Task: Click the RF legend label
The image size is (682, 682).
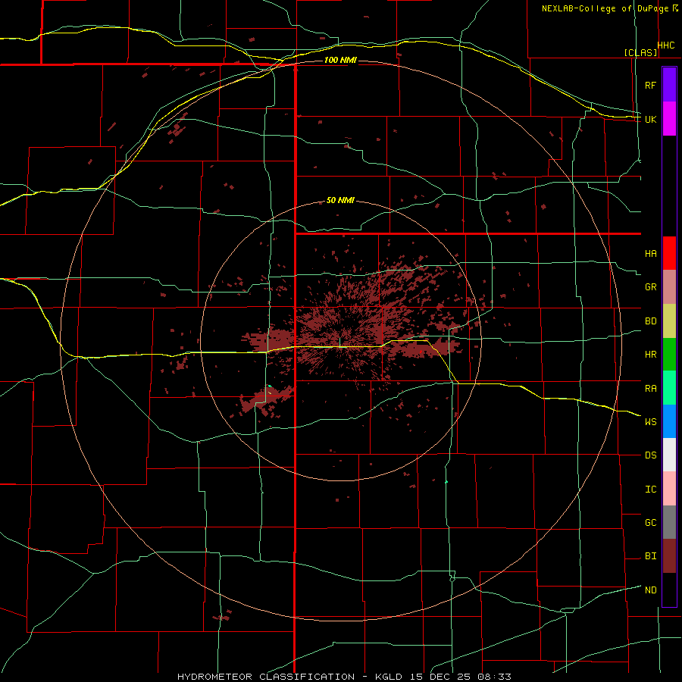Action: [650, 85]
